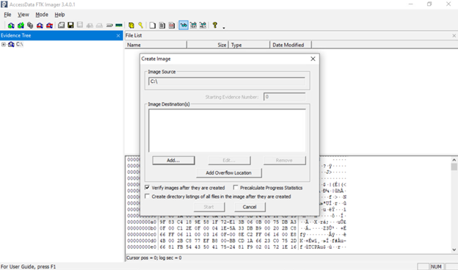Click the Starting Evidence Number field
The image size is (458, 270).
pos(285,97)
